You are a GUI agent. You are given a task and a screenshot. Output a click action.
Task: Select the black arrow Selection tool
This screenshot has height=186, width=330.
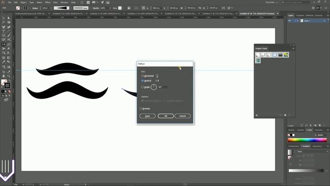click(x=4, y=18)
